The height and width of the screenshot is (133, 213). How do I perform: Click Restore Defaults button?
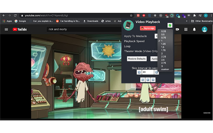137,59
